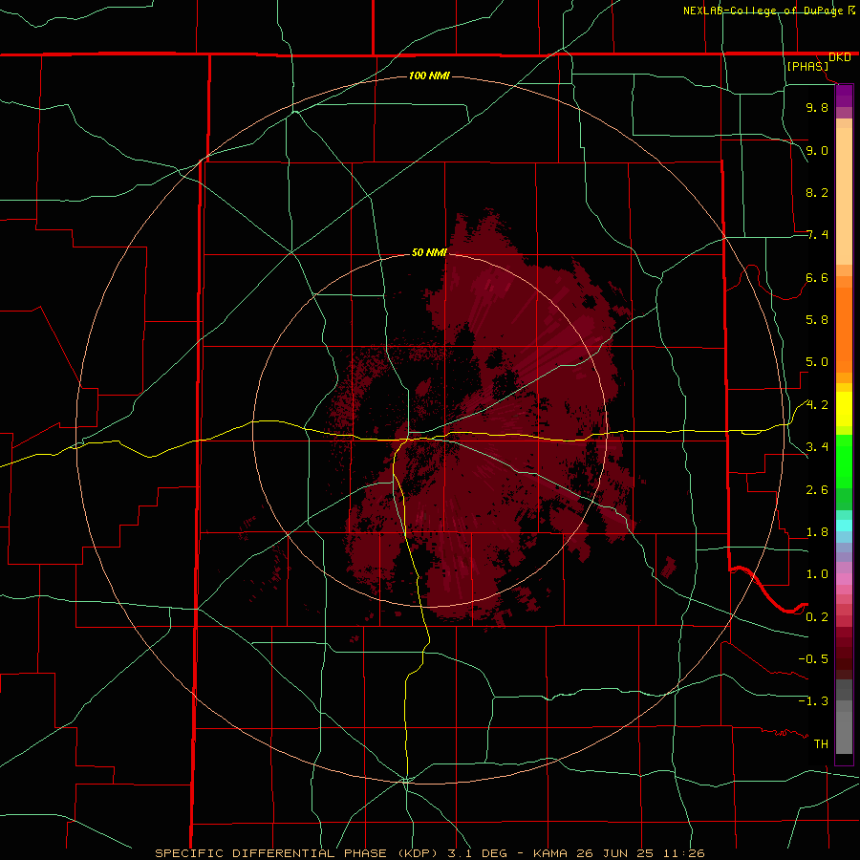Click the 1.8 scale value
This screenshot has height=860, width=860.
[x=817, y=532]
